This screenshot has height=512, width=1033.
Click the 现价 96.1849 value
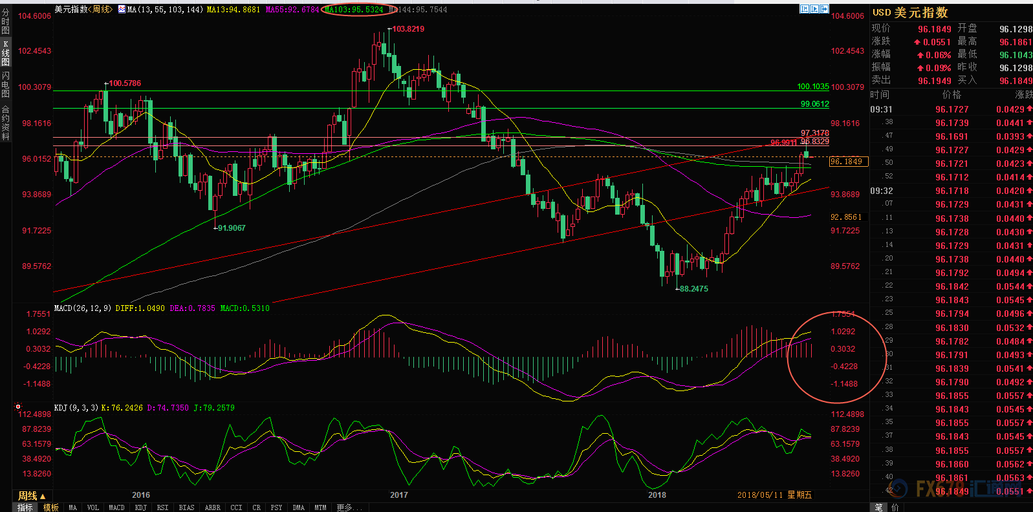(935, 29)
